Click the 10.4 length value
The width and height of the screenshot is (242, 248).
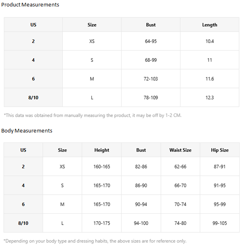click(209, 41)
